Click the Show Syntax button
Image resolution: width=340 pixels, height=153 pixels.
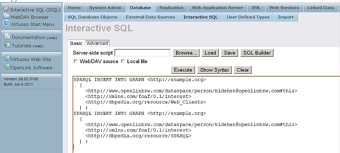pos(215,70)
